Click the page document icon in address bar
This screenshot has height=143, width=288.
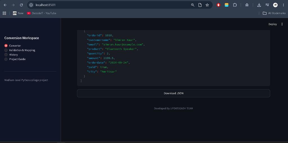click(x=200, y=5)
